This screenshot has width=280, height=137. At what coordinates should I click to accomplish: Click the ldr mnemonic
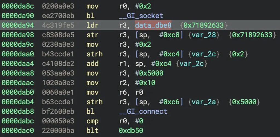pos(92,25)
